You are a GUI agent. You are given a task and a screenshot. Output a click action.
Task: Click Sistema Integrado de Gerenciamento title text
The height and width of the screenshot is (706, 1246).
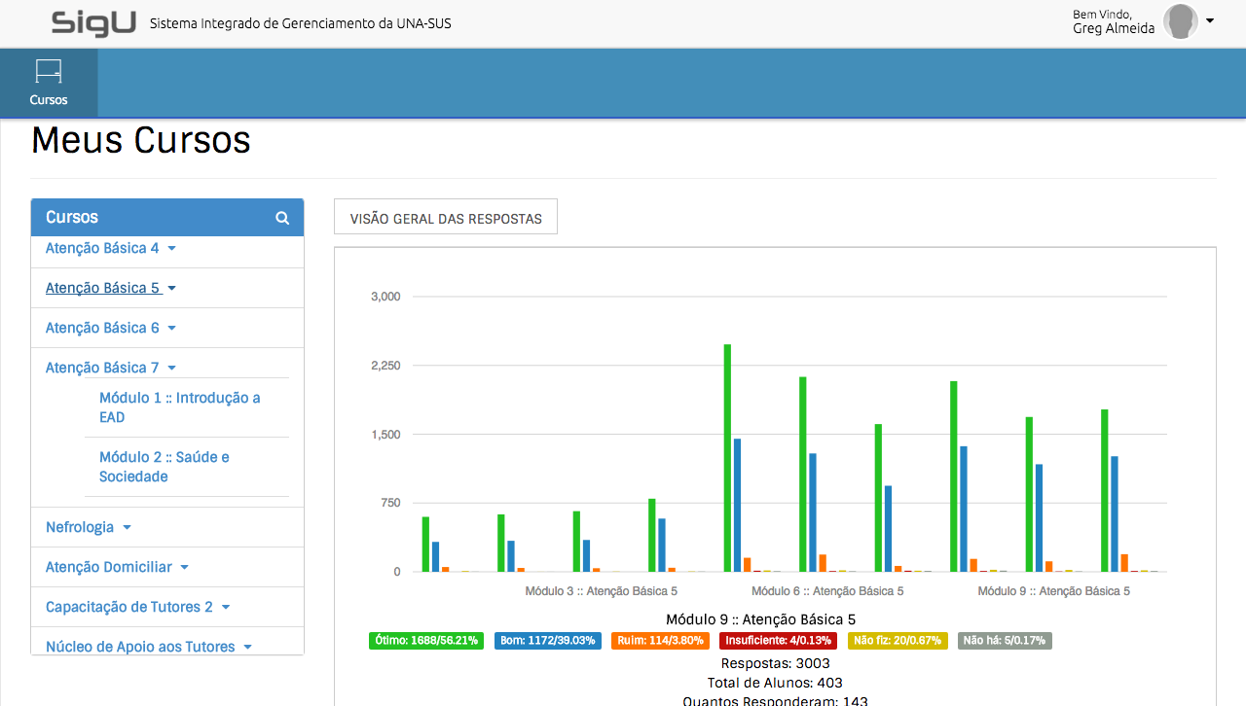click(x=300, y=22)
